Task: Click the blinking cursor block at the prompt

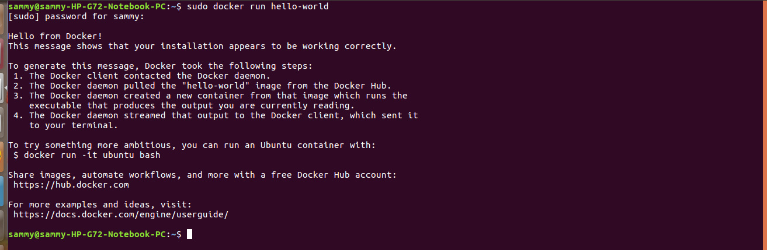Action: [x=189, y=234]
